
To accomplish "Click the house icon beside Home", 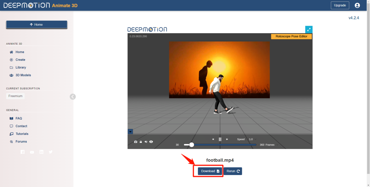I will point(11,52).
